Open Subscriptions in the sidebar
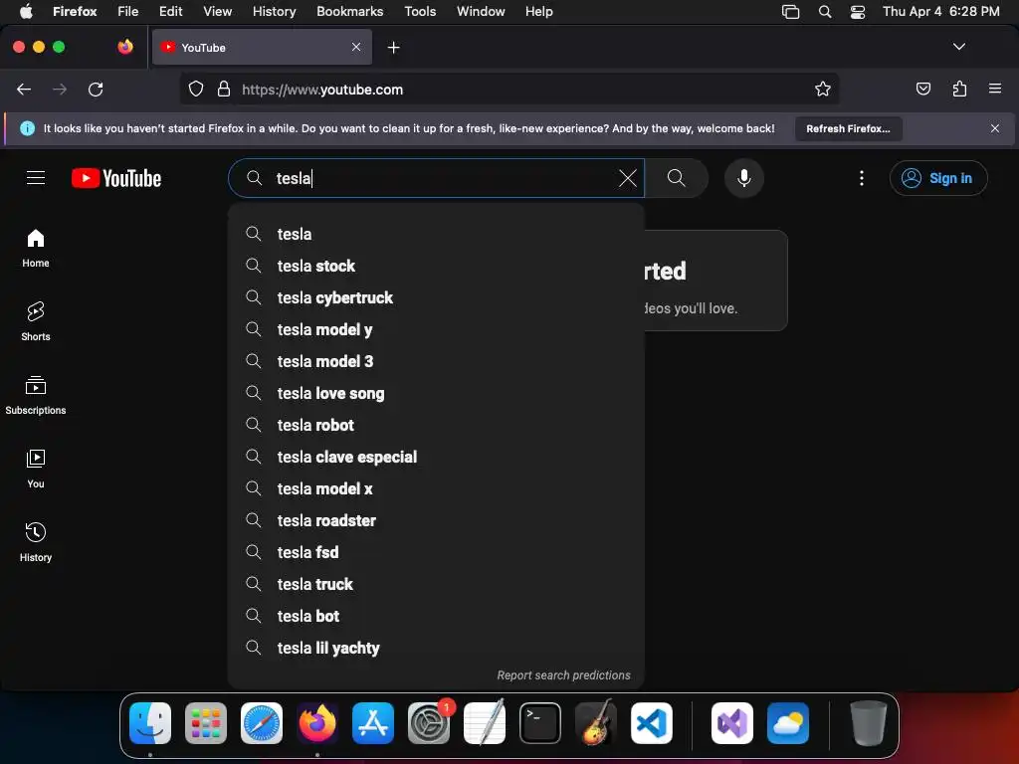Viewport: 1019px width, 764px height. [x=36, y=395]
